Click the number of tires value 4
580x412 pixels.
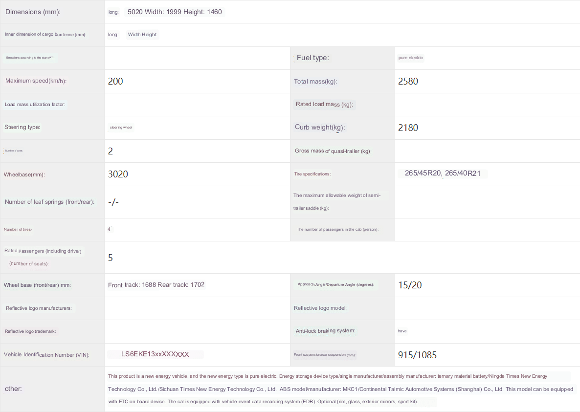point(109,229)
